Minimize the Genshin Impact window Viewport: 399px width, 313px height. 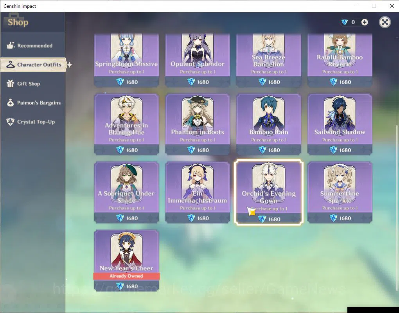pyautogui.click(x=356, y=6)
